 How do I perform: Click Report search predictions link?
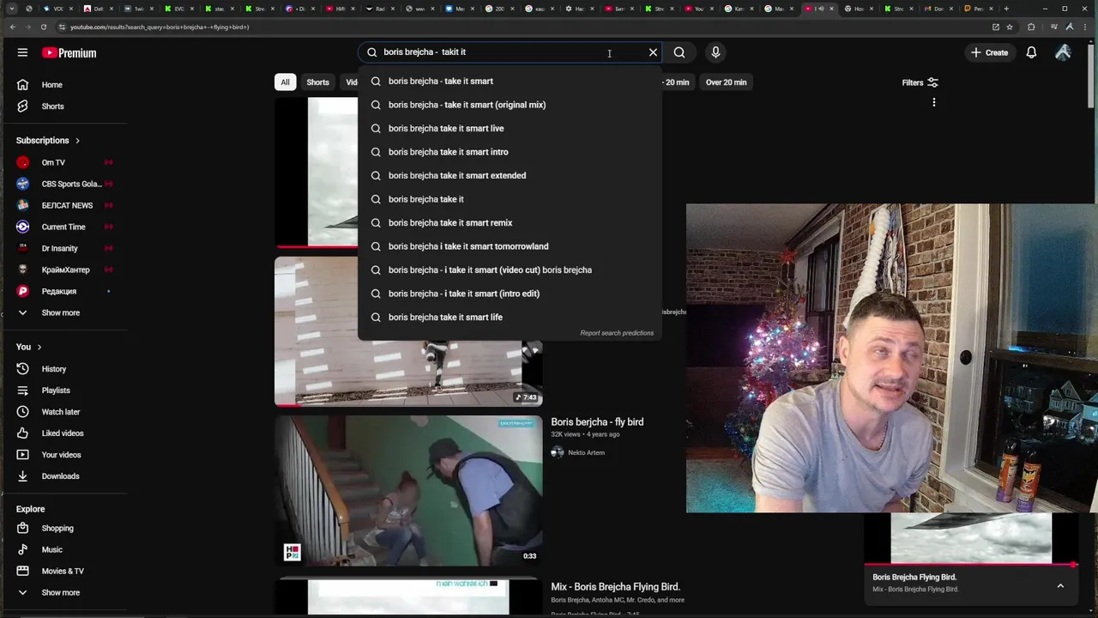(617, 333)
